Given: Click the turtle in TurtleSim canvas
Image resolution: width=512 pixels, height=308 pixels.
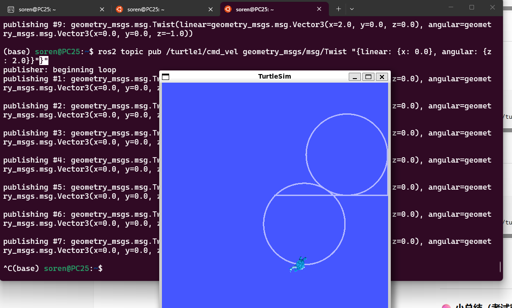Looking at the screenshot, I should point(299,264).
